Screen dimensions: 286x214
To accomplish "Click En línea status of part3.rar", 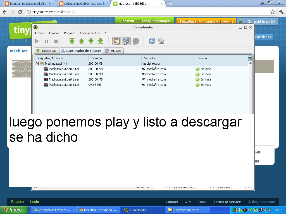I will coord(206,69).
